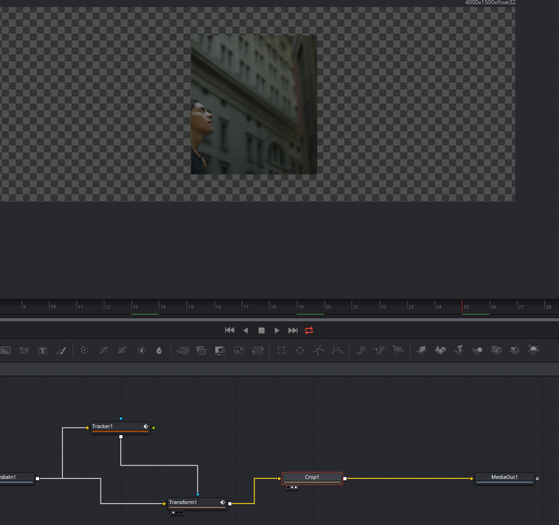Add Brightness Contrast node from toolbar
This screenshot has height=525, width=559.
(x=142, y=350)
